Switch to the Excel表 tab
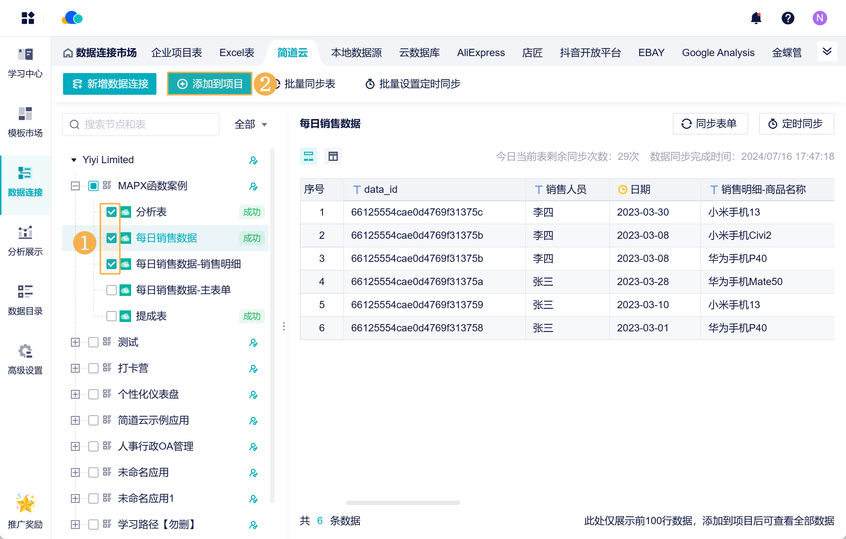846x539 pixels. (x=237, y=53)
